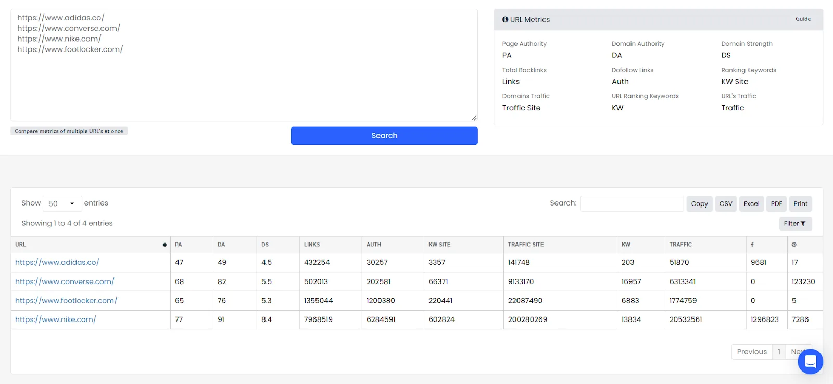Screen dimensions: 833x384
Task: Click the PDF export button
Action: click(776, 204)
